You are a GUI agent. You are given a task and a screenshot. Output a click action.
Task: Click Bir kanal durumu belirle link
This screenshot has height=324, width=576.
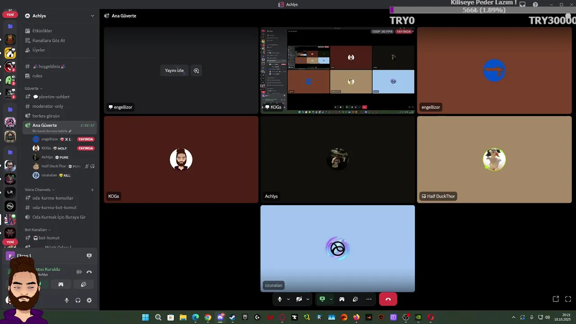[x=52, y=131]
